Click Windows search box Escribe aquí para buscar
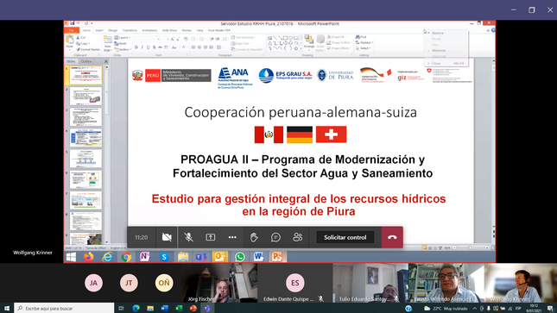 click(x=64, y=309)
